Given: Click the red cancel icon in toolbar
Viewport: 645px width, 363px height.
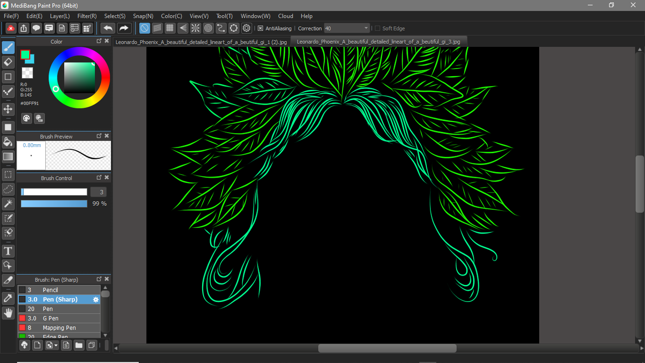Looking at the screenshot, I should pos(11,28).
